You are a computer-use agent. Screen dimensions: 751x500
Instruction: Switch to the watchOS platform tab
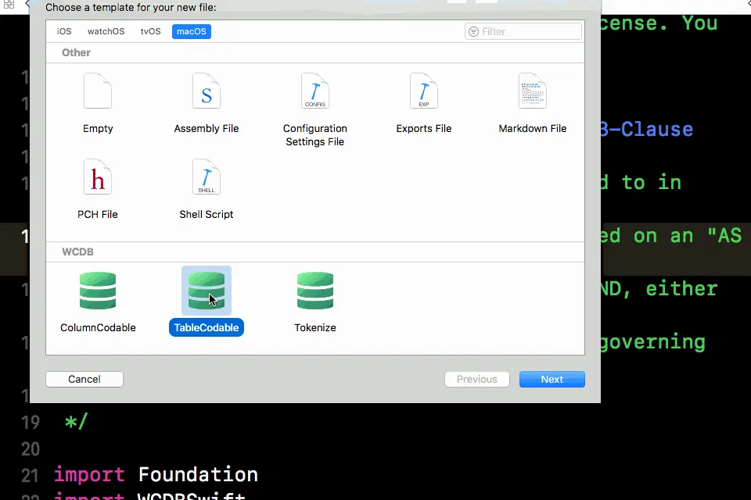tap(106, 31)
